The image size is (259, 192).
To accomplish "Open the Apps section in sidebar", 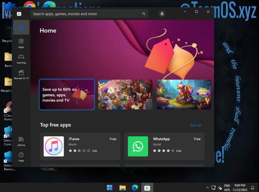I will coord(21,43).
